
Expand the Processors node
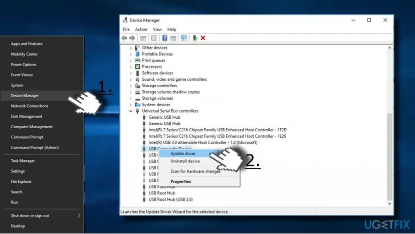coord(130,67)
